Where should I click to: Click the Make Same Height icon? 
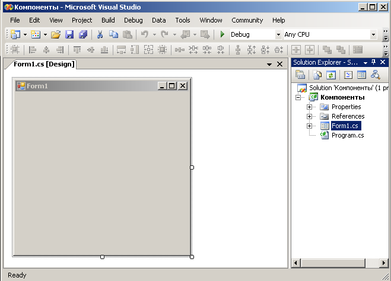pos(135,50)
